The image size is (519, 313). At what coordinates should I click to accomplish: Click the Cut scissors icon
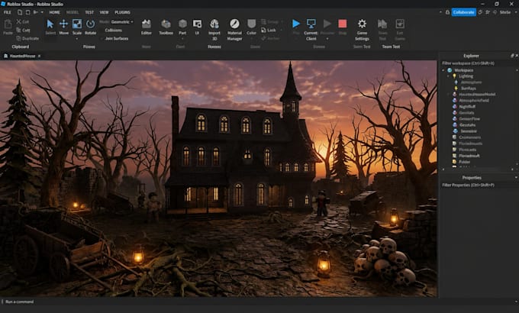[x=18, y=21]
